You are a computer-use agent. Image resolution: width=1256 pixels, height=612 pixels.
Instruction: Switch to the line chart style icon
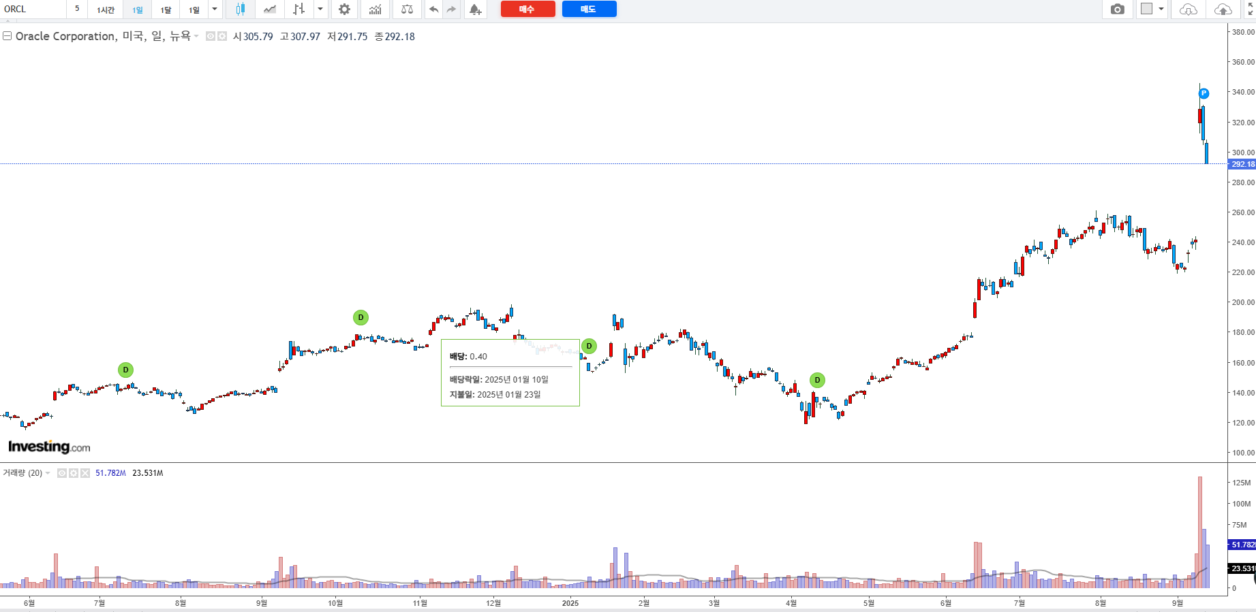tap(270, 10)
